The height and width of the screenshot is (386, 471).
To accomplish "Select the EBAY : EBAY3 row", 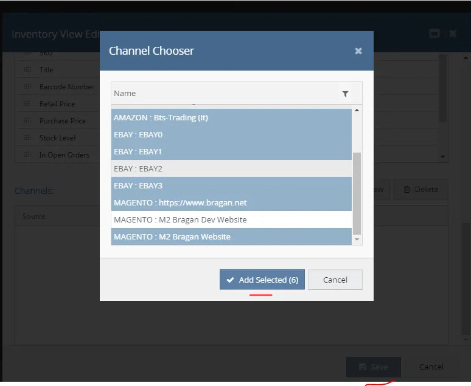I will point(231,185).
